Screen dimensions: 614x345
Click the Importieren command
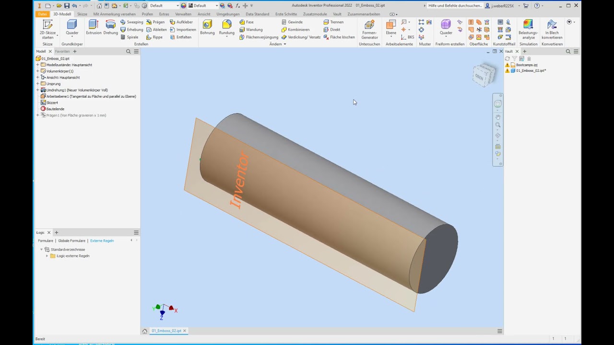182,30
